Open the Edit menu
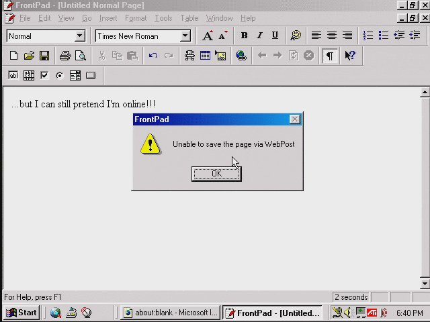This screenshot has height=322, width=430. click(44, 18)
